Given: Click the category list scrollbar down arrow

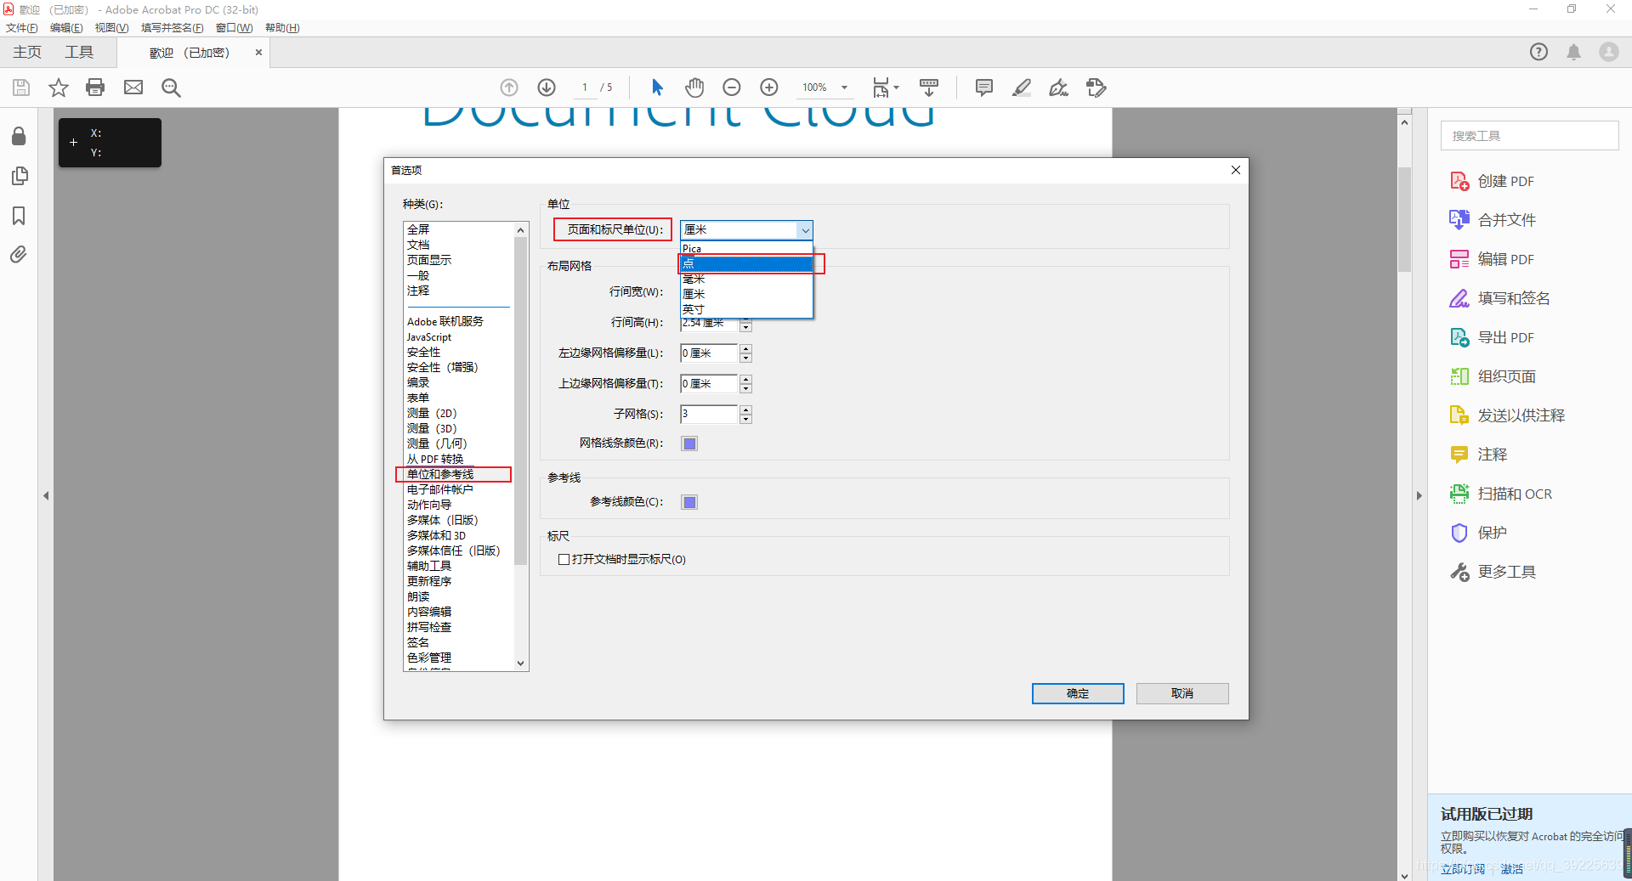Looking at the screenshot, I should [521, 663].
